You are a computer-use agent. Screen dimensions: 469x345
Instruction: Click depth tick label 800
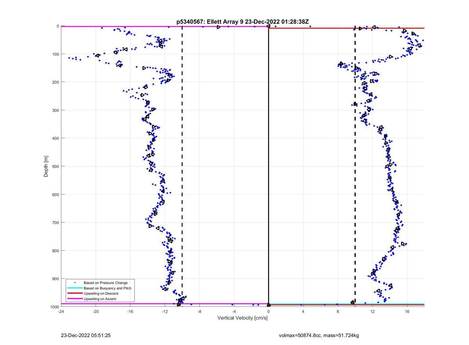click(55, 251)
